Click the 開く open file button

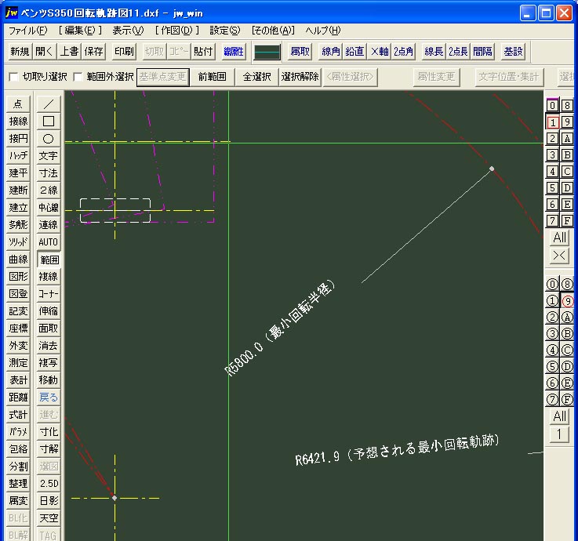[x=44, y=52]
